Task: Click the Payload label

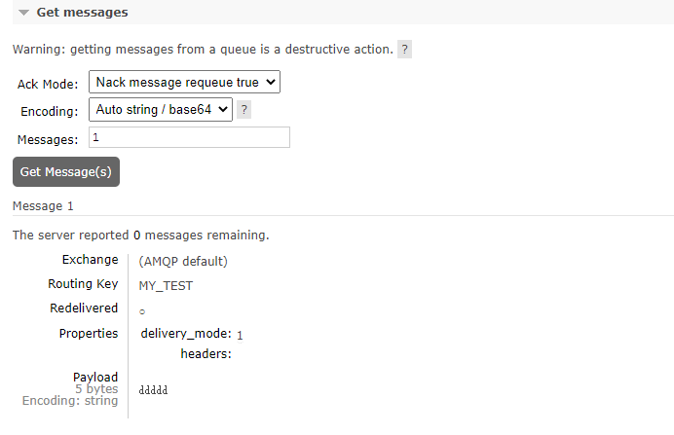Action: click(x=94, y=377)
